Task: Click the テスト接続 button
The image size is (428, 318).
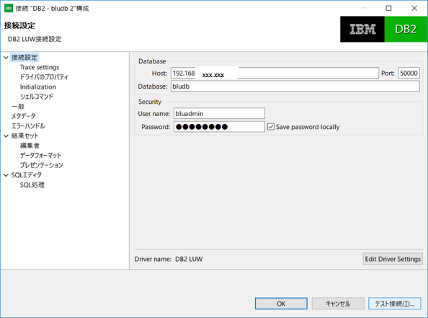Action: point(395,304)
